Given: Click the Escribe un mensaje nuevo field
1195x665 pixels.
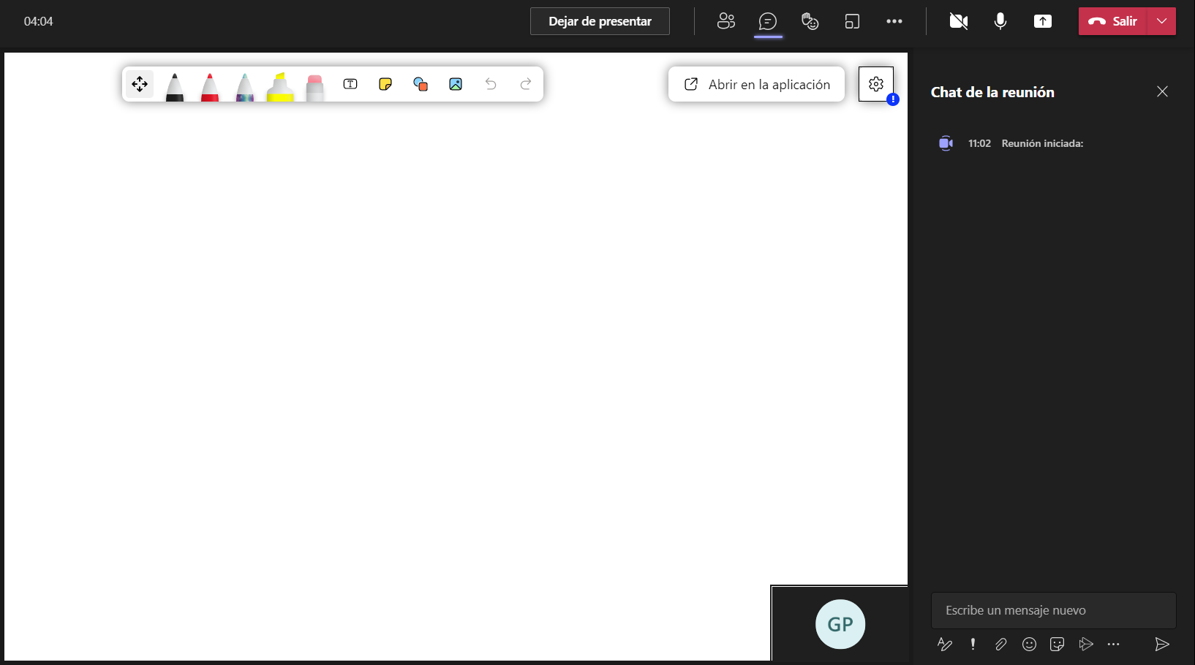Looking at the screenshot, I should click(1053, 610).
